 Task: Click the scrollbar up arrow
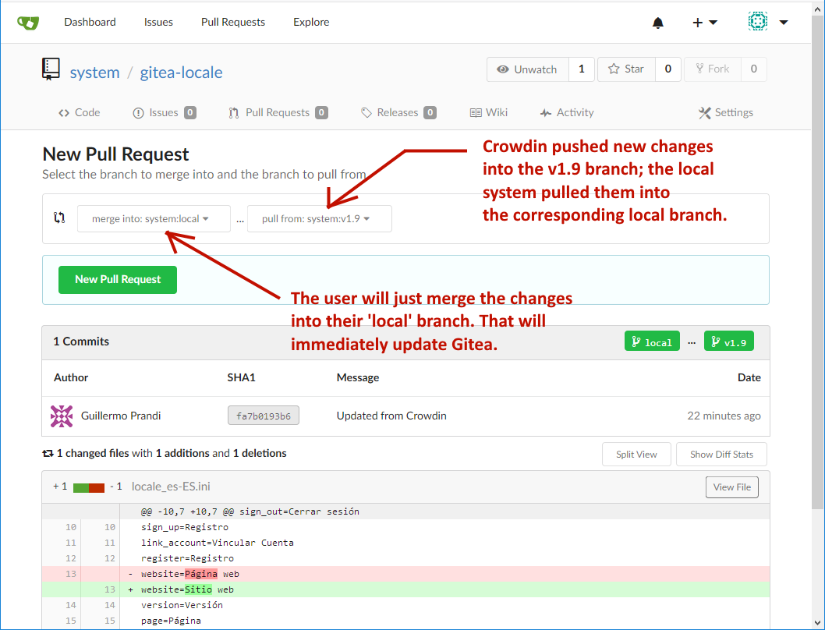coord(818,7)
